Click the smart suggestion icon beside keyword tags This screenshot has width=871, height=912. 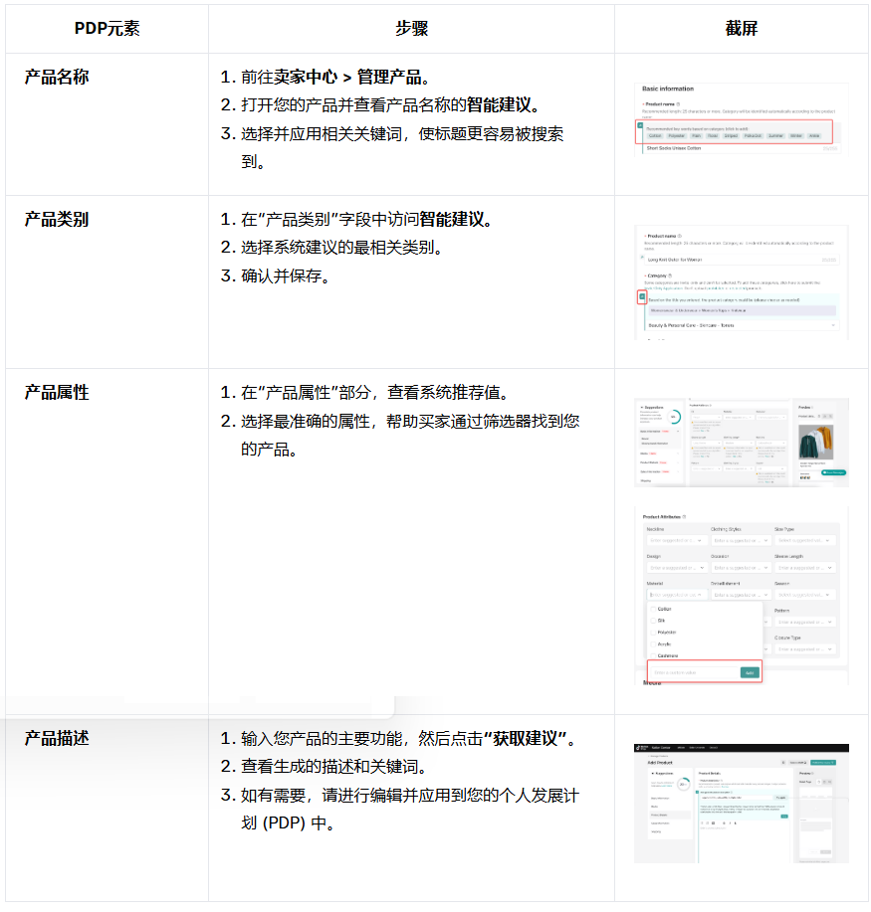point(639,126)
